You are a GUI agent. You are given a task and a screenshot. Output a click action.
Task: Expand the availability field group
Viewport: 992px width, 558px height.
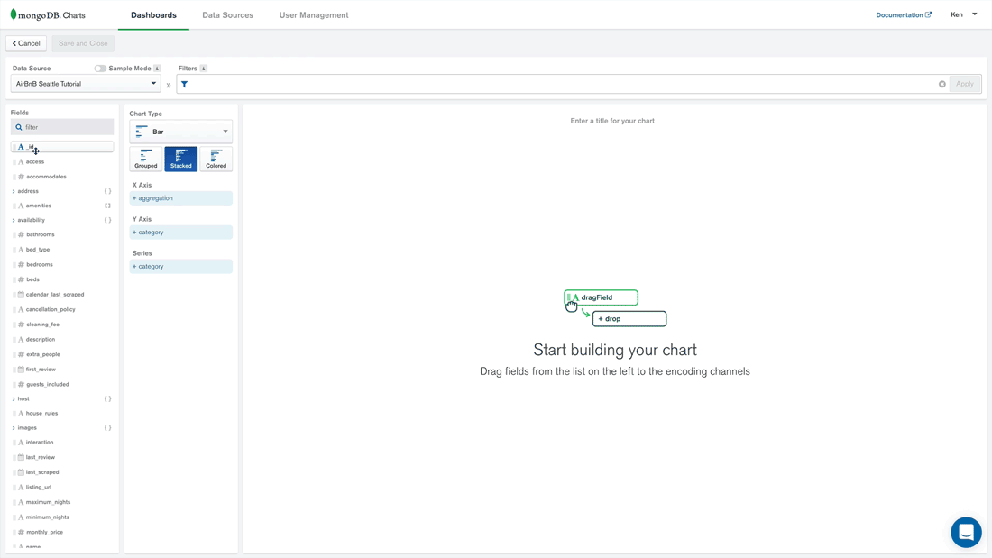point(14,220)
